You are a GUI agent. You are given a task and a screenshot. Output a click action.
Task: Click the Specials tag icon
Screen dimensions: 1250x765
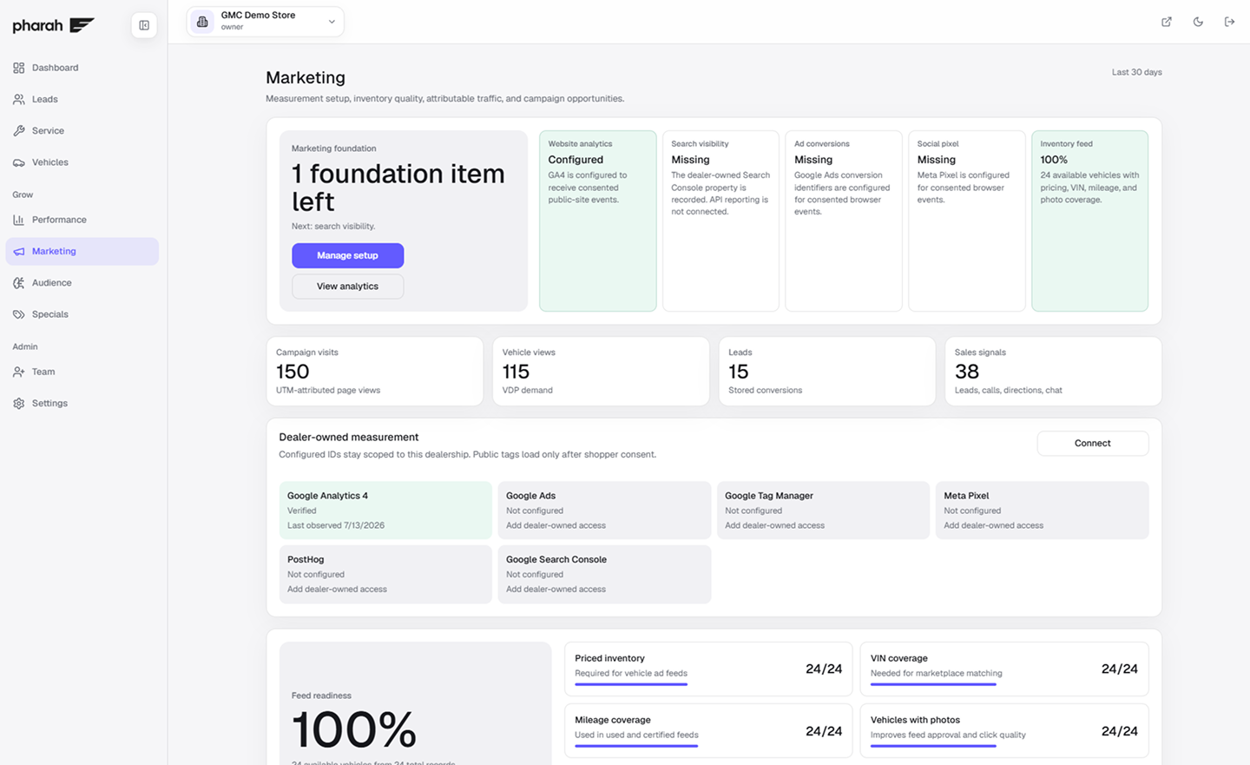pos(19,314)
